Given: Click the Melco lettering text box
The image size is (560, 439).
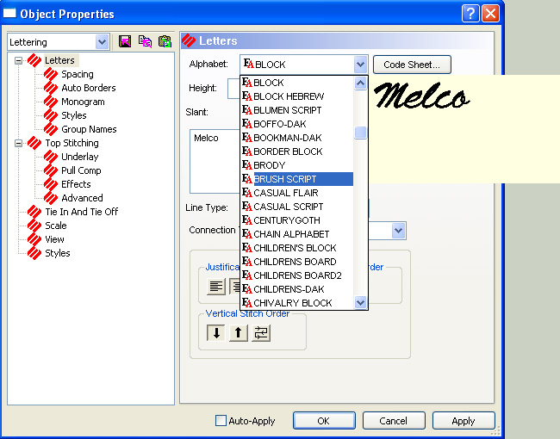Looking at the screenshot, I should pos(215,161).
